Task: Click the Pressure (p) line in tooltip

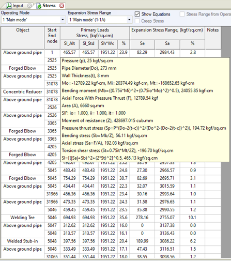Action: pyautogui.click(x=87, y=61)
